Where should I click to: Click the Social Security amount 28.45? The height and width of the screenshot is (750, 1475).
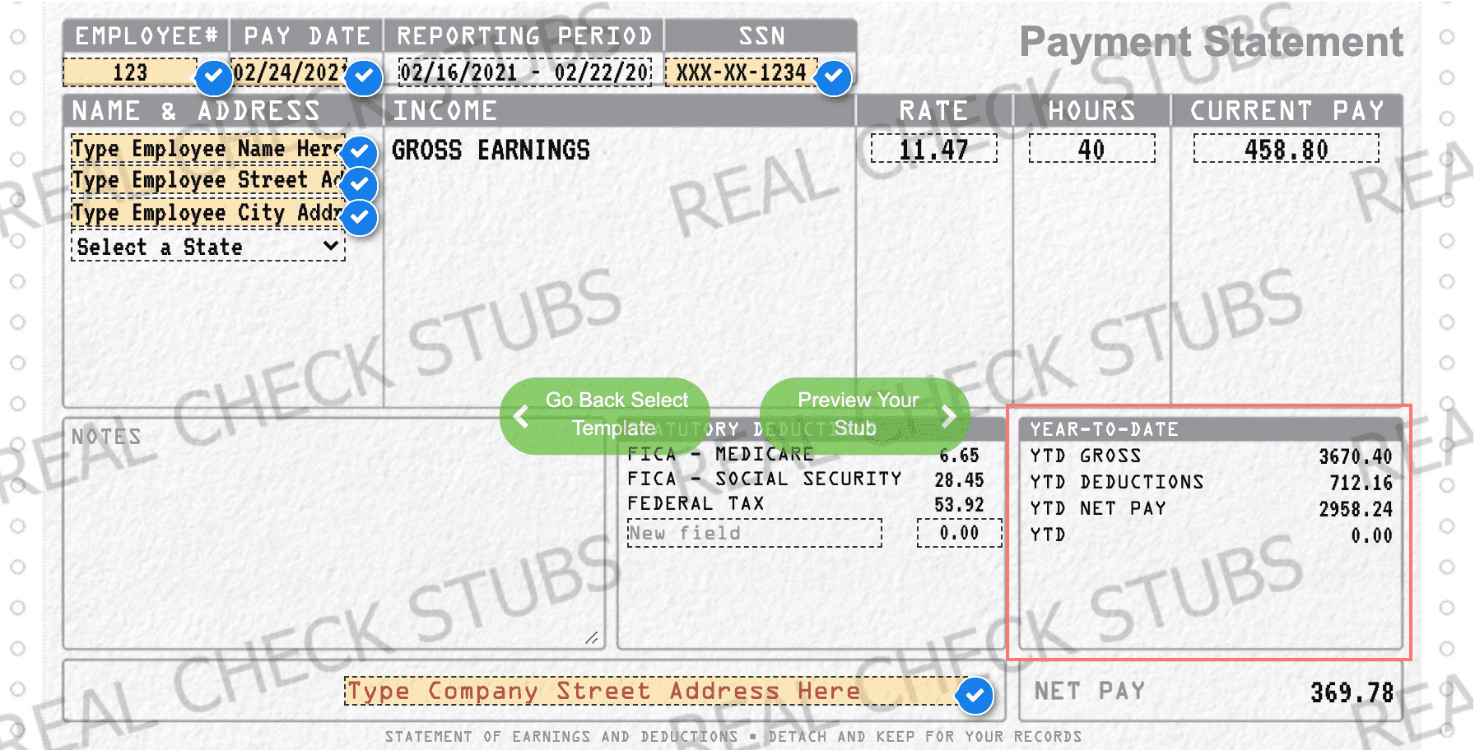pos(960,480)
